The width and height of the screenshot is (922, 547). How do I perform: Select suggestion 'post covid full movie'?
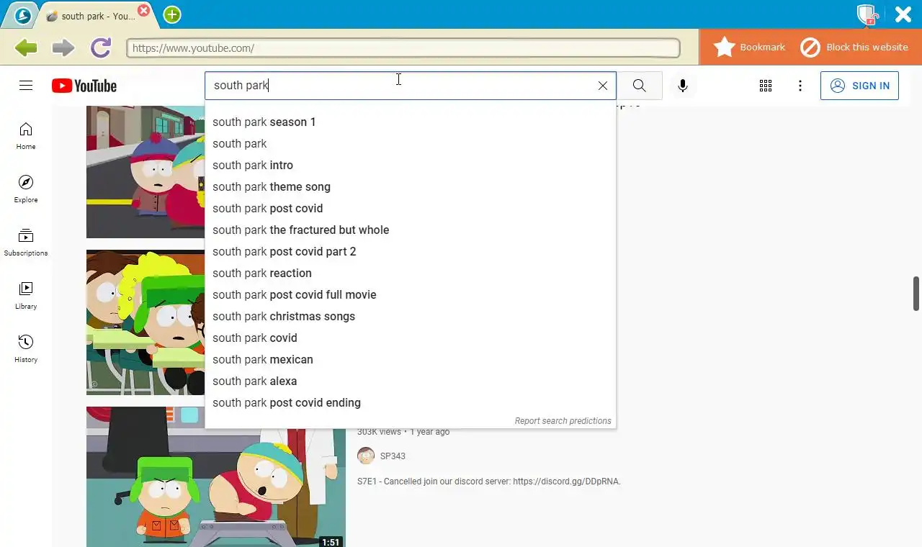click(x=411, y=295)
